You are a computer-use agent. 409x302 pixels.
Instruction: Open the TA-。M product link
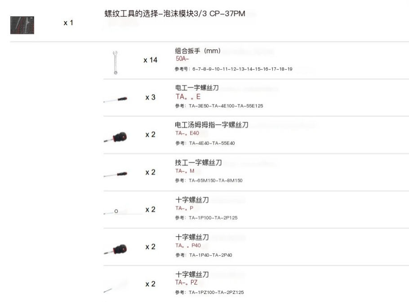coord(185,171)
